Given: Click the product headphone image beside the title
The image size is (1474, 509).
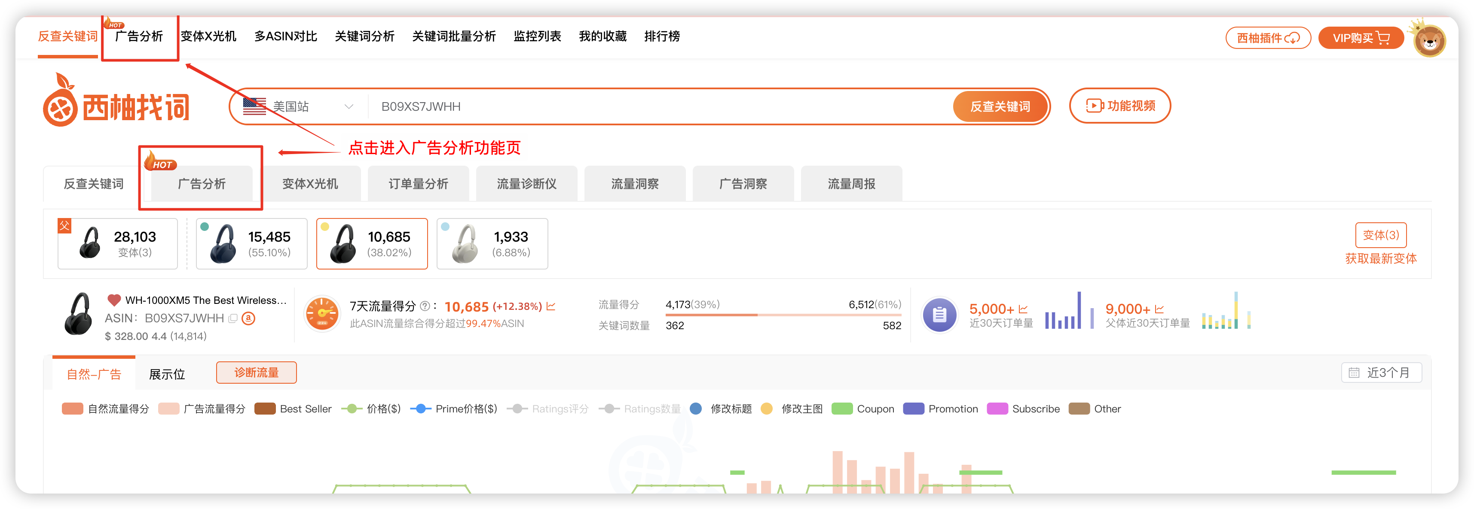Looking at the screenshot, I should click(x=78, y=314).
